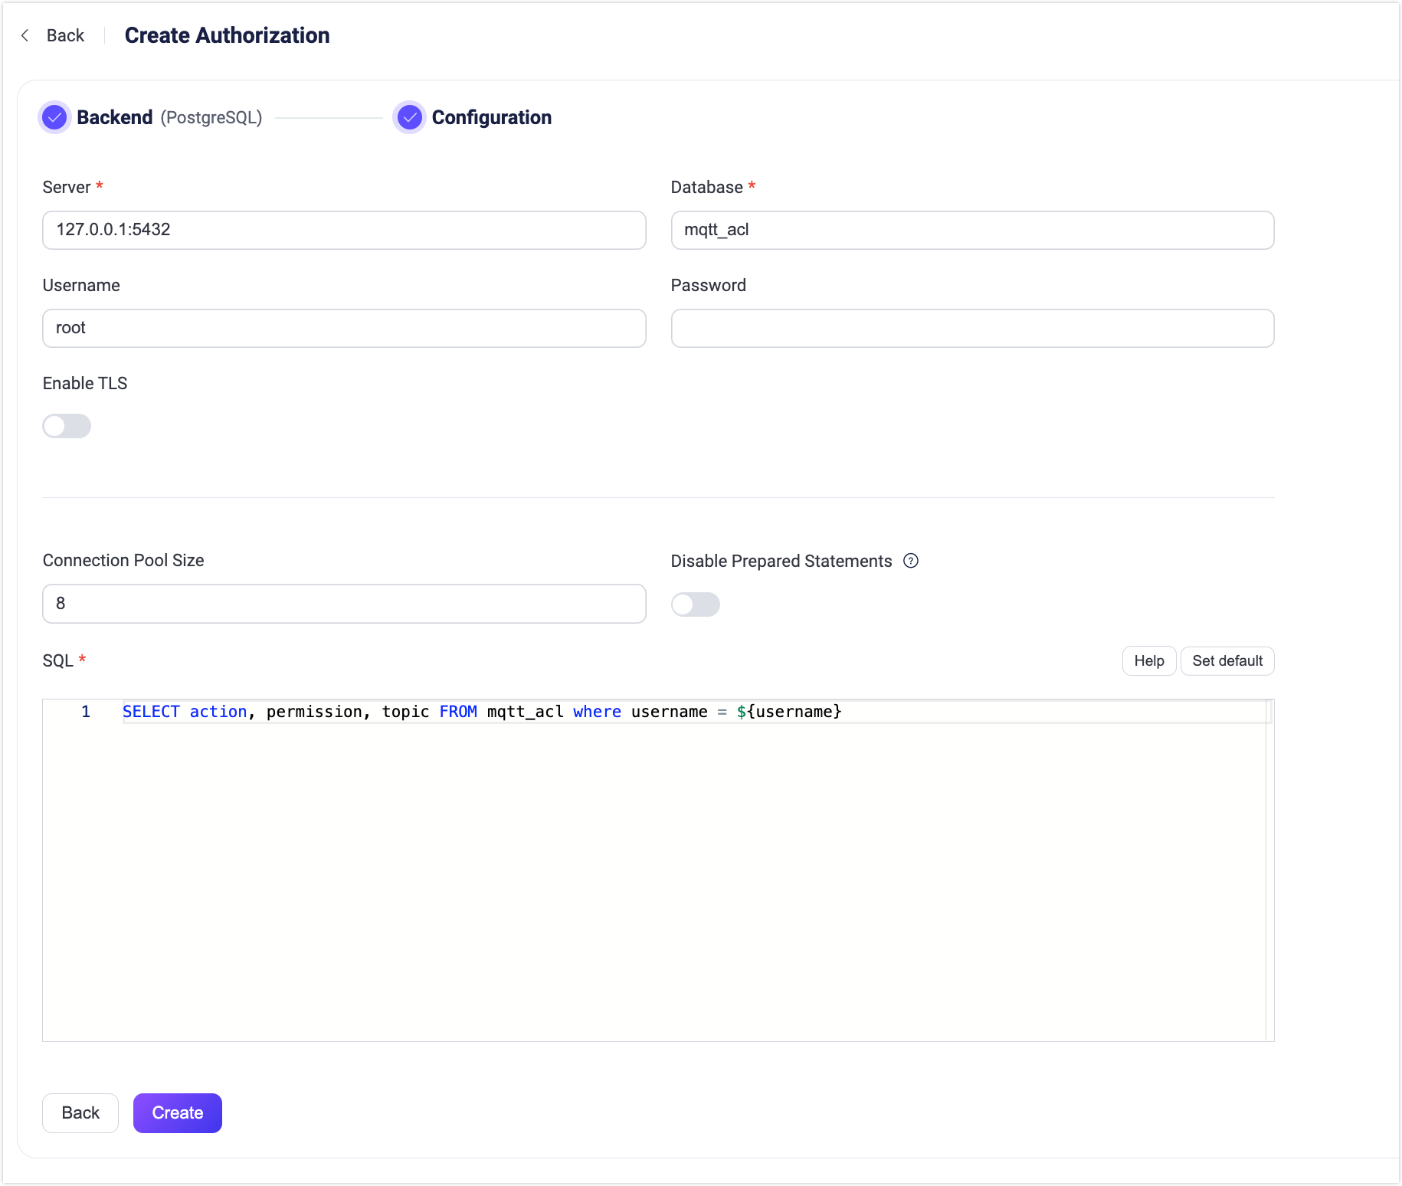Click the Back link in the page header
This screenshot has height=1186, width=1402.
point(65,35)
